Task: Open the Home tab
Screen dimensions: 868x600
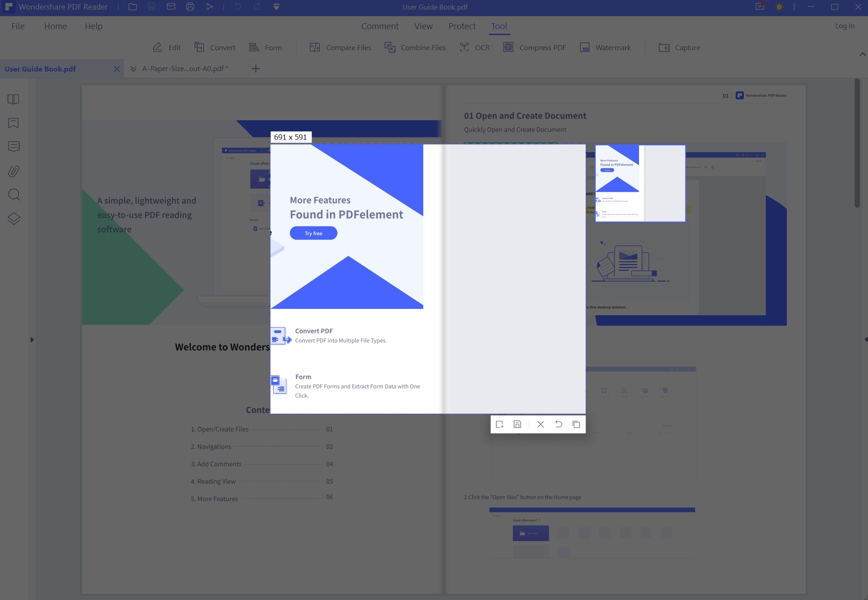Action: point(56,26)
